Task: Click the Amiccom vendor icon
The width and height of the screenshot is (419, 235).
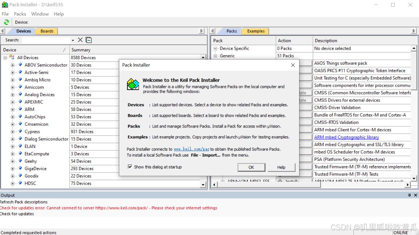Action: point(20,87)
